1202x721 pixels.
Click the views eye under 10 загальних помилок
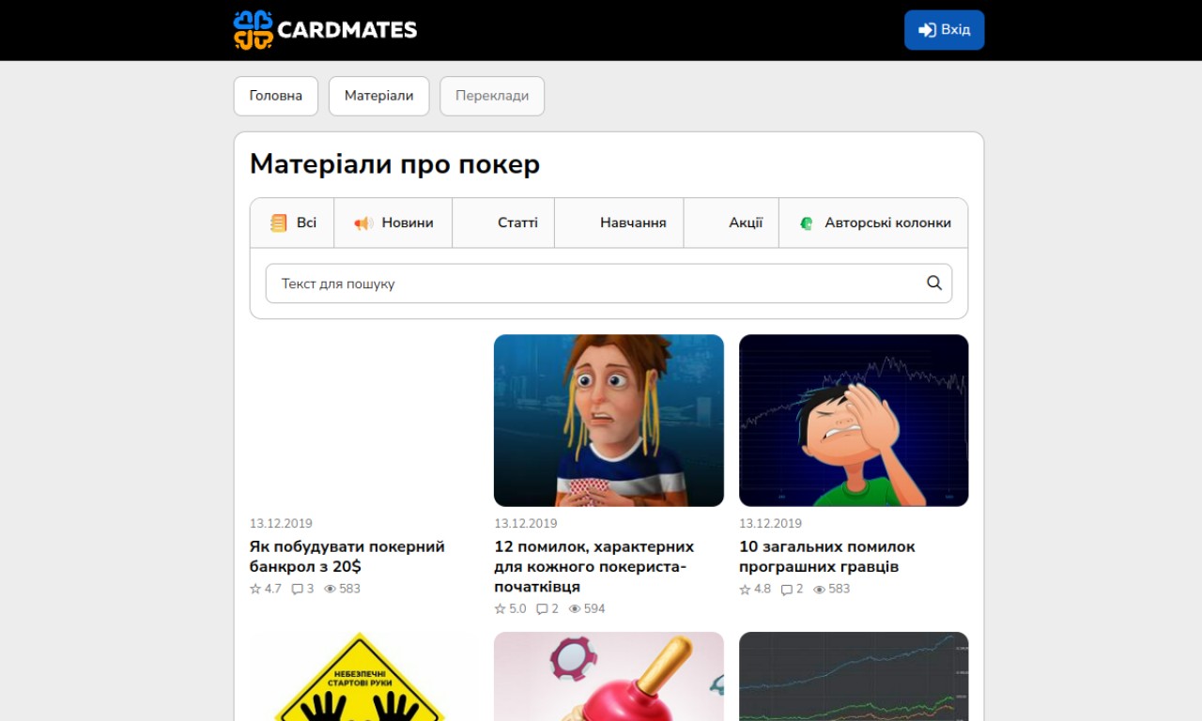pyautogui.click(x=820, y=589)
